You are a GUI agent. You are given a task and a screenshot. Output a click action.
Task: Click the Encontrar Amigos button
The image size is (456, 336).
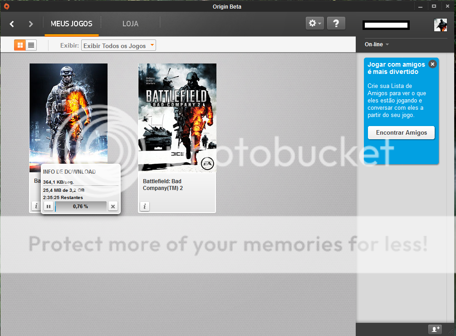401,132
